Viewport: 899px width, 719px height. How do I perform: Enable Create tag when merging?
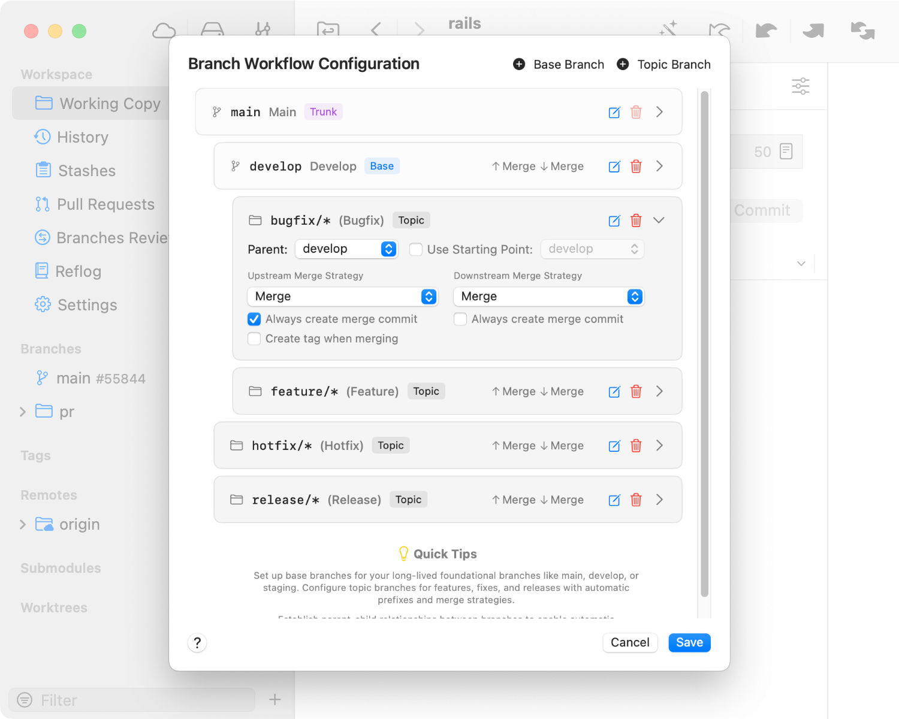pos(254,339)
